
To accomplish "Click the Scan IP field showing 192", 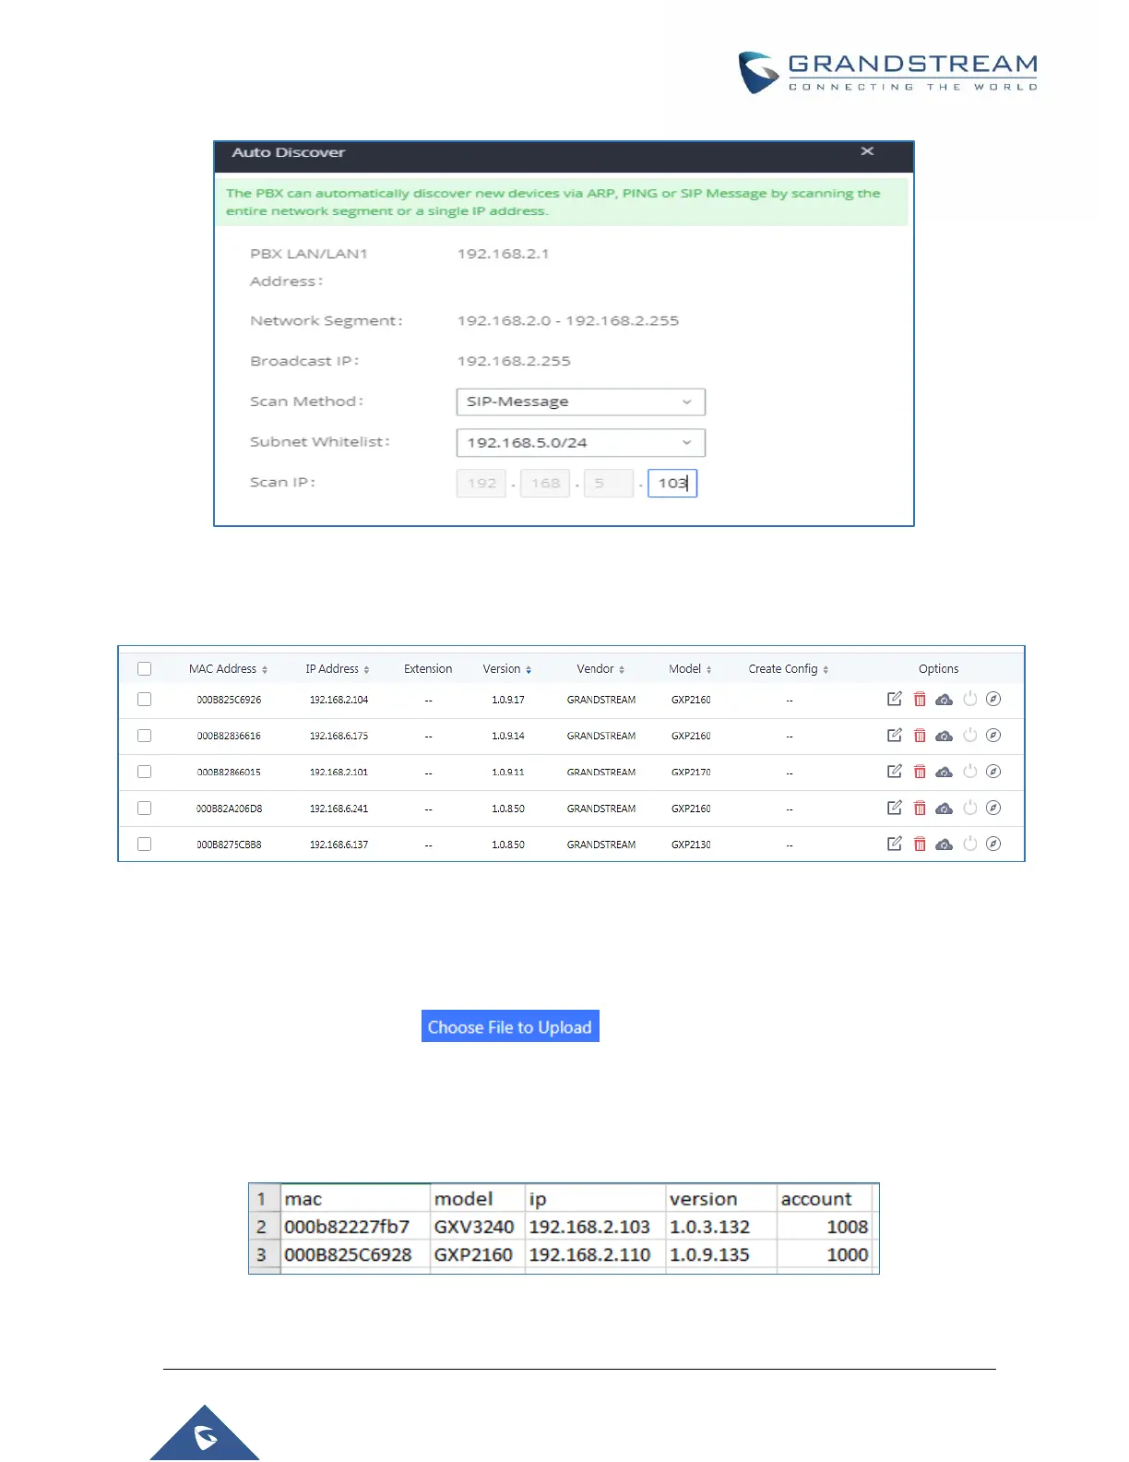I will [x=481, y=483].
